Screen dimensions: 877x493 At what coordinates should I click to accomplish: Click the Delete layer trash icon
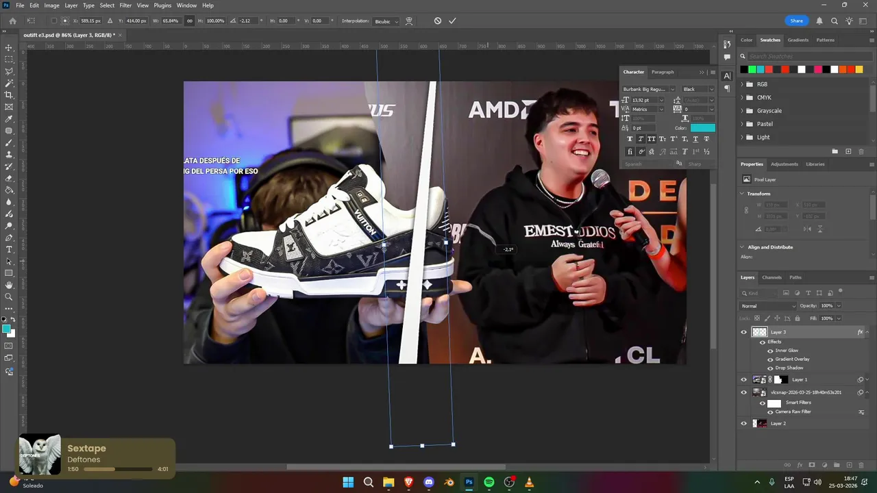point(862,465)
